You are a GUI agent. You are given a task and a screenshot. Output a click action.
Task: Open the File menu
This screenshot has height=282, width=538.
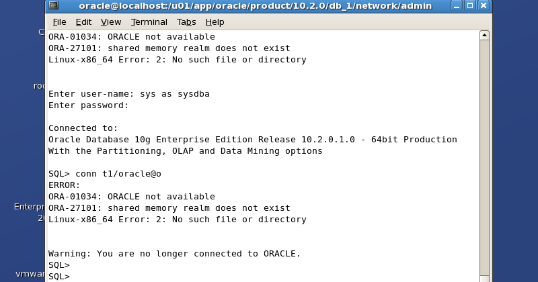(x=59, y=22)
